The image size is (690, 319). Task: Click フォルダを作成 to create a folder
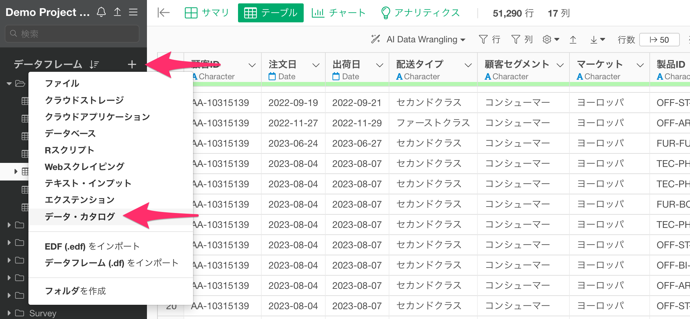[x=75, y=291]
